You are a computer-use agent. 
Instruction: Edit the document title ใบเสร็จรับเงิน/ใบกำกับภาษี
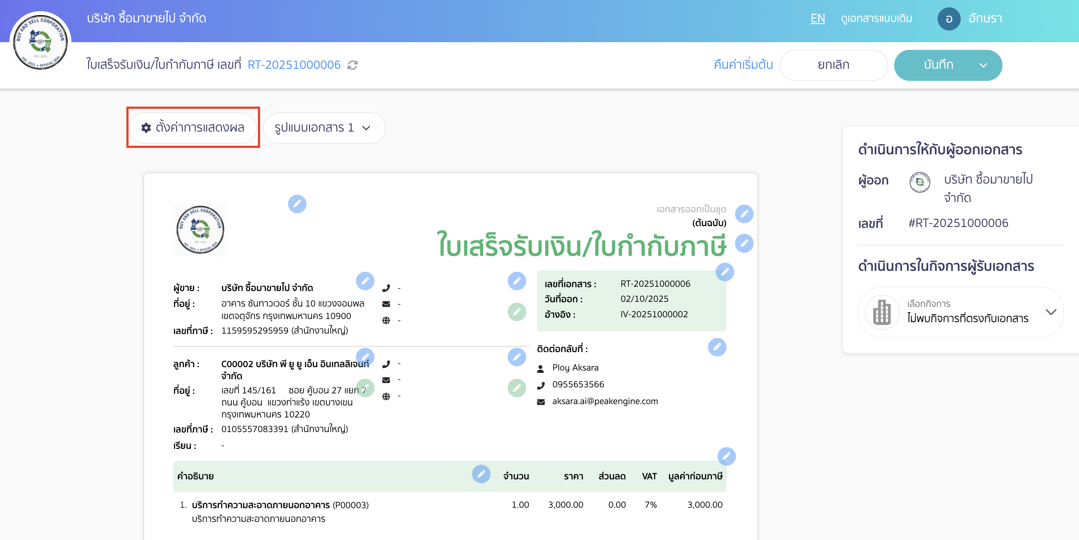point(744,243)
